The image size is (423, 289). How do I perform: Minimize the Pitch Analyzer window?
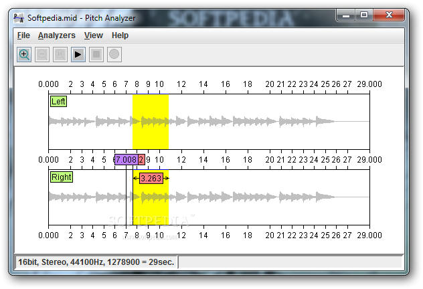click(x=346, y=15)
